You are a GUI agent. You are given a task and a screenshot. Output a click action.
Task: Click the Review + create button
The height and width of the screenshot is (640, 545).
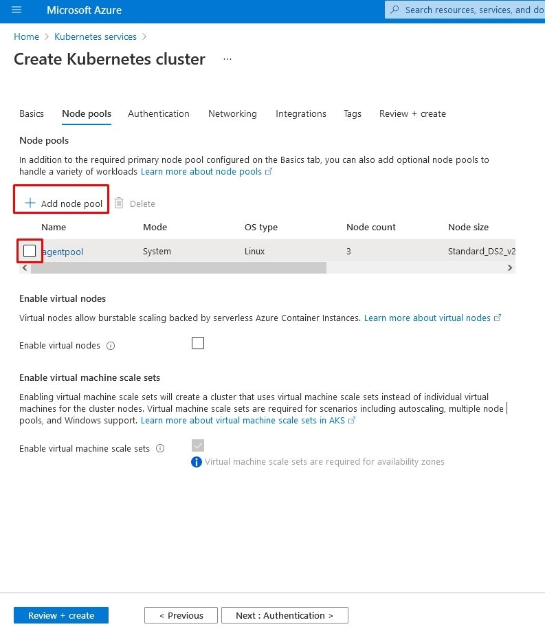point(60,615)
